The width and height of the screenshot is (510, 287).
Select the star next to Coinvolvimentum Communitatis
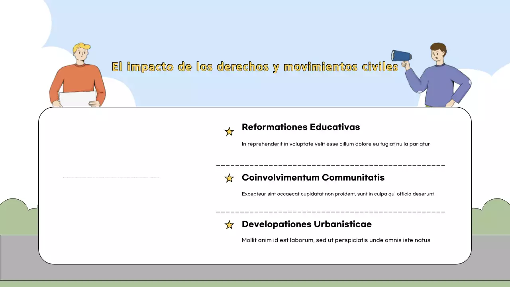pyautogui.click(x=229, y=178)
